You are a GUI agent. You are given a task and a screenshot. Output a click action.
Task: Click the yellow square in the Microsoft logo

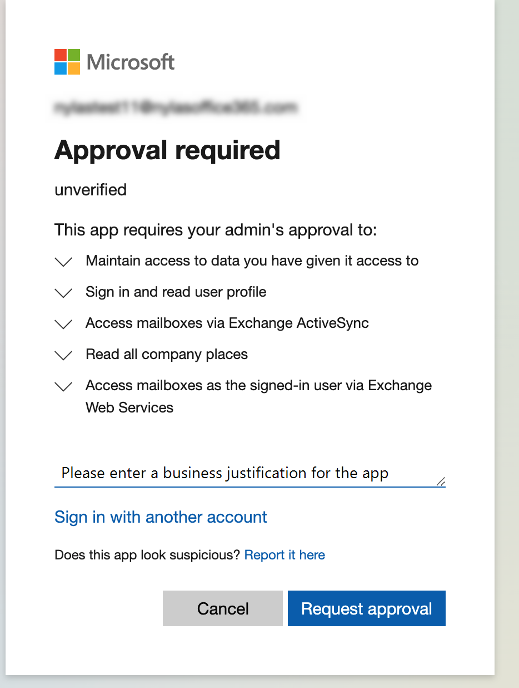74,68
